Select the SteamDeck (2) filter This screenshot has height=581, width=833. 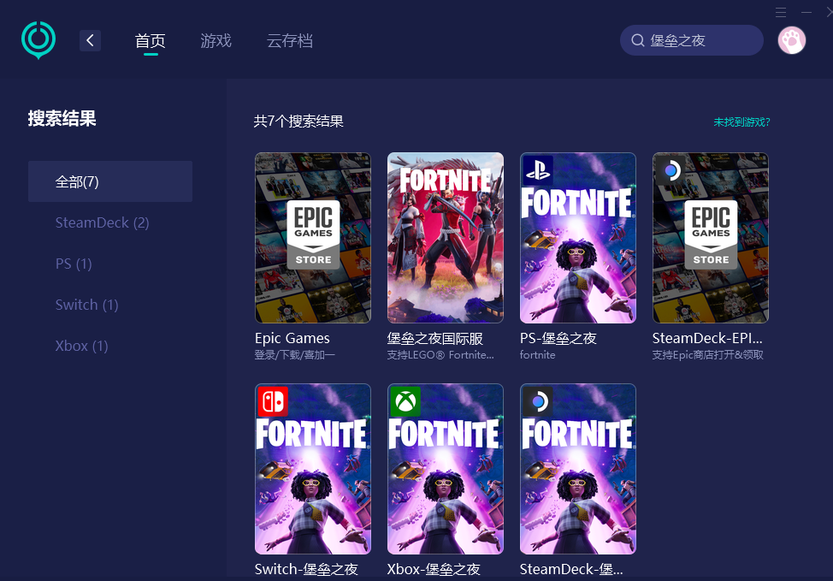pyautogui.click(x=102, y=222)
